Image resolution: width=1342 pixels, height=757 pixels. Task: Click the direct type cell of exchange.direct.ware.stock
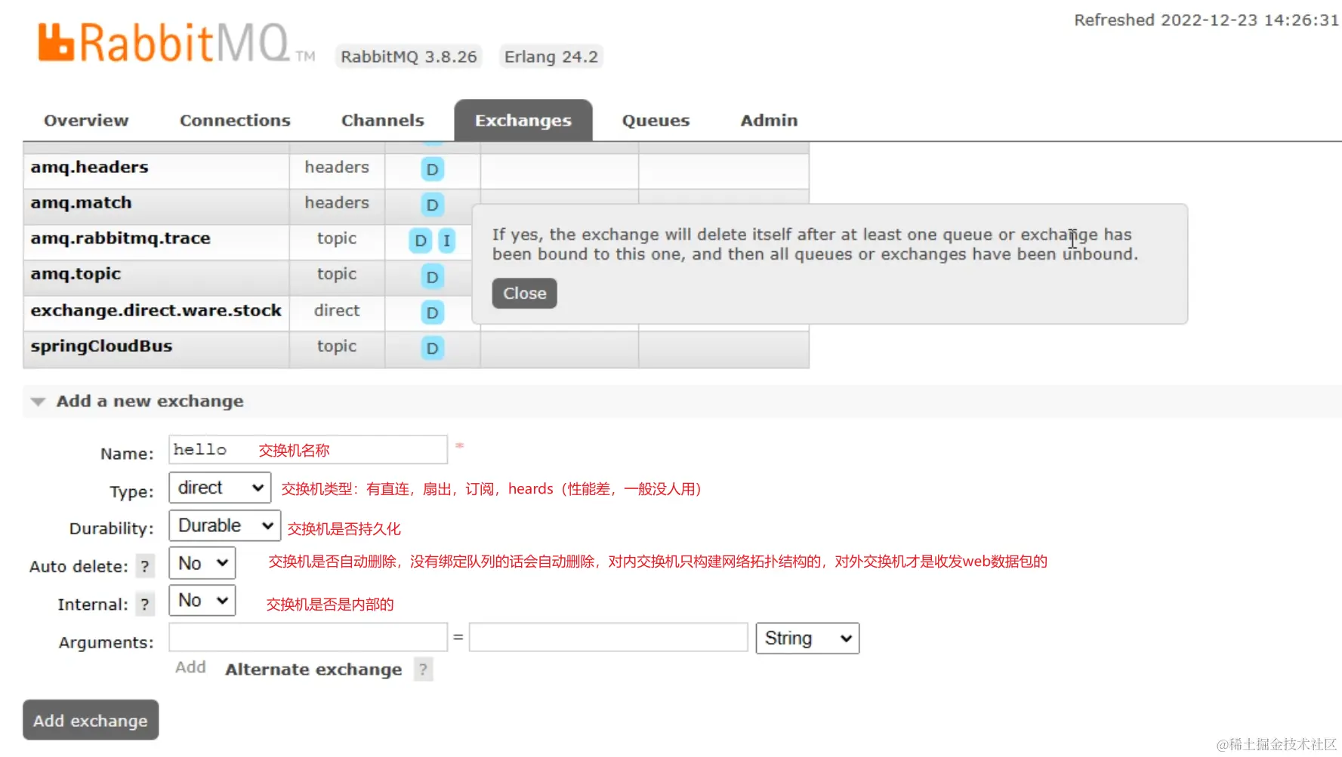[337, 311]
